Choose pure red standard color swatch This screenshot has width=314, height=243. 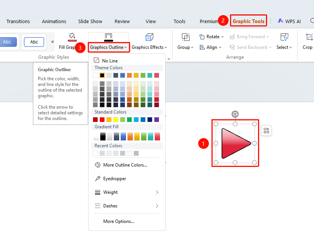point(102,120)
